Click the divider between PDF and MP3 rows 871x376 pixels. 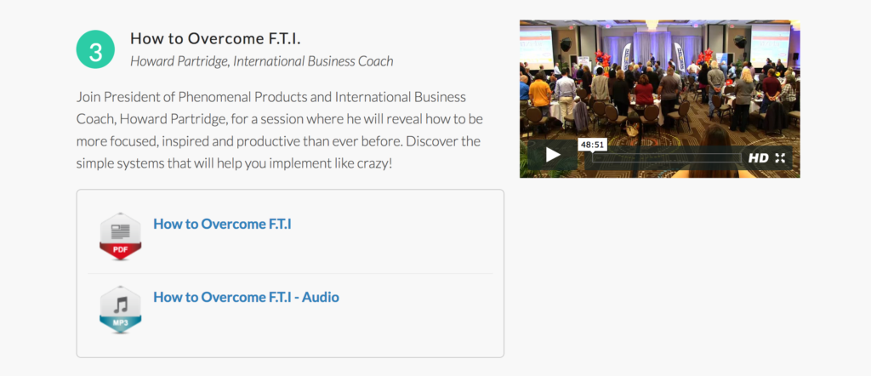pos(290,273)
